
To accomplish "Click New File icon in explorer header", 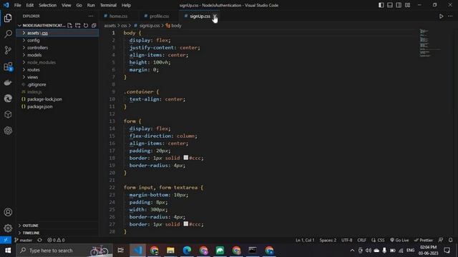I will click(x=69, y=26).
